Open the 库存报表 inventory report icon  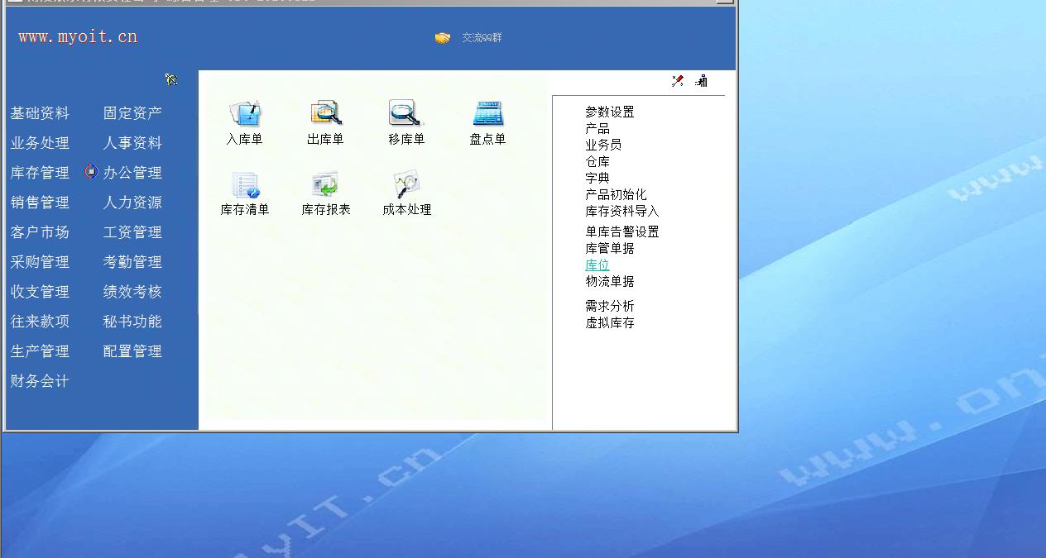click(325, 185)
